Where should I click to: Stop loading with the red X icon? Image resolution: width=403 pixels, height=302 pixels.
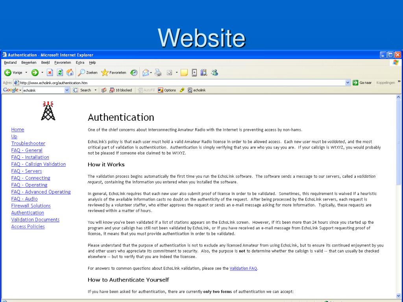click(50, 73)
